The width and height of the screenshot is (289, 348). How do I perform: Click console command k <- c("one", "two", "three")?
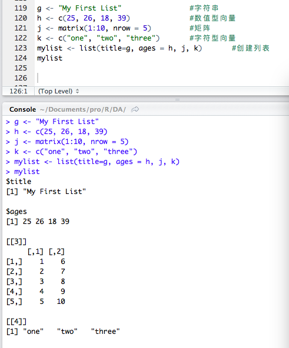tap(75, 152)
